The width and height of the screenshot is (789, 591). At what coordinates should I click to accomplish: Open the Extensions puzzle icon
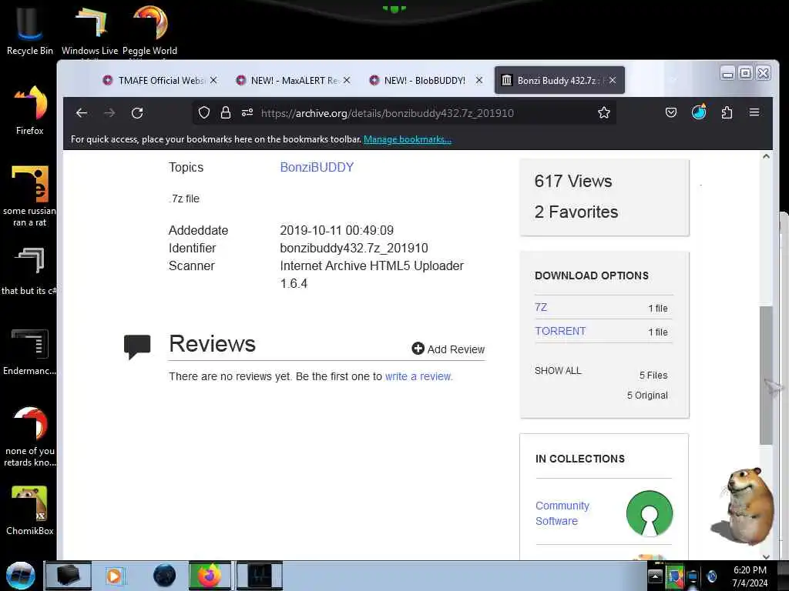pos(727,112)
